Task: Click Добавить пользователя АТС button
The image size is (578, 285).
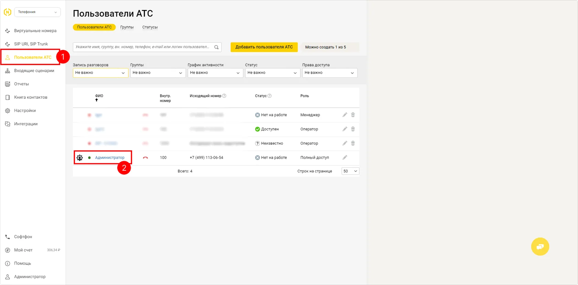Action: [264, 47]
